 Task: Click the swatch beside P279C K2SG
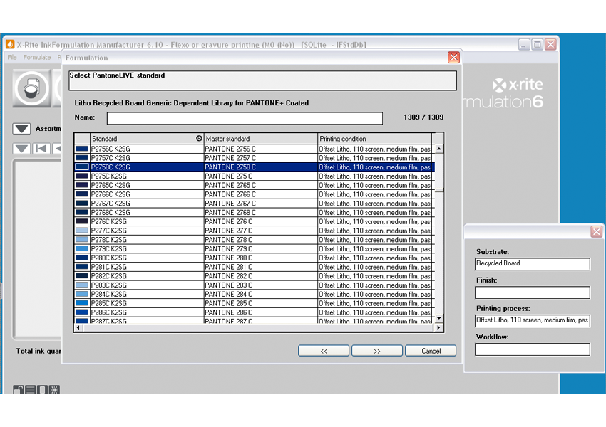[82, 248]
